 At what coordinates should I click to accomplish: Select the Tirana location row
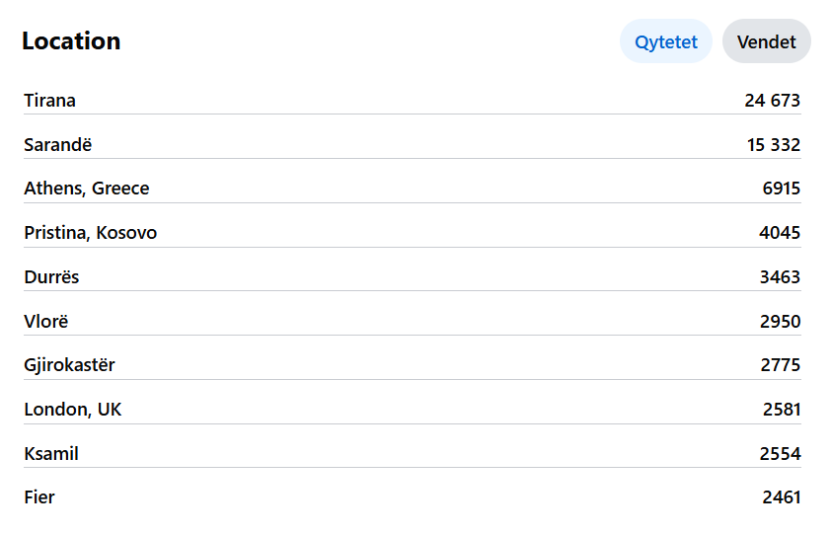[413, 100]
